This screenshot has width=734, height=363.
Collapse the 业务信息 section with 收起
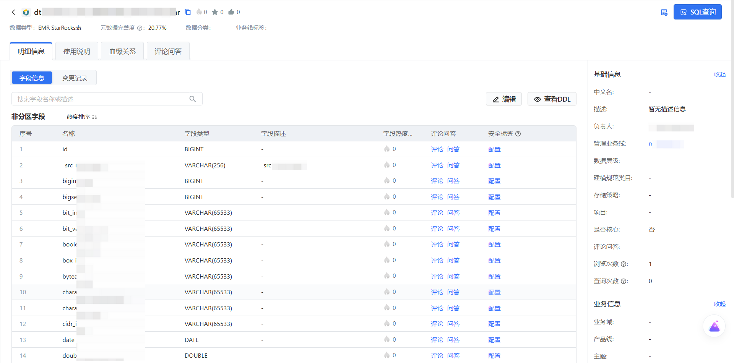pos(720,304)
